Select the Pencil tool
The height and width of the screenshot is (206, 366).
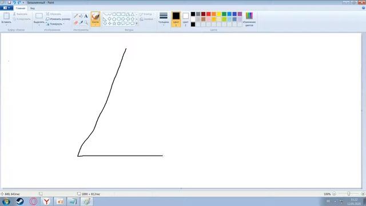pyautogui.click(x=75, y=16)
